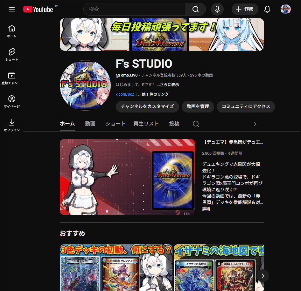Open オフライン downloads from the sidebar
This screenshot has width=301, height=291.
pos(11,125)
